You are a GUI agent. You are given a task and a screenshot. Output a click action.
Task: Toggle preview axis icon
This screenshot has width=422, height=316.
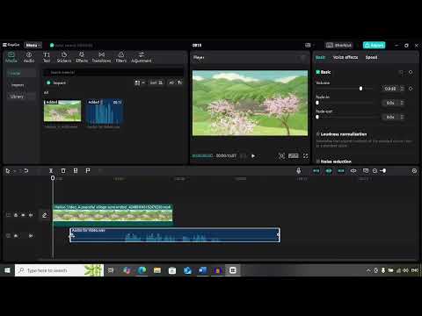[x=353, y=170]
